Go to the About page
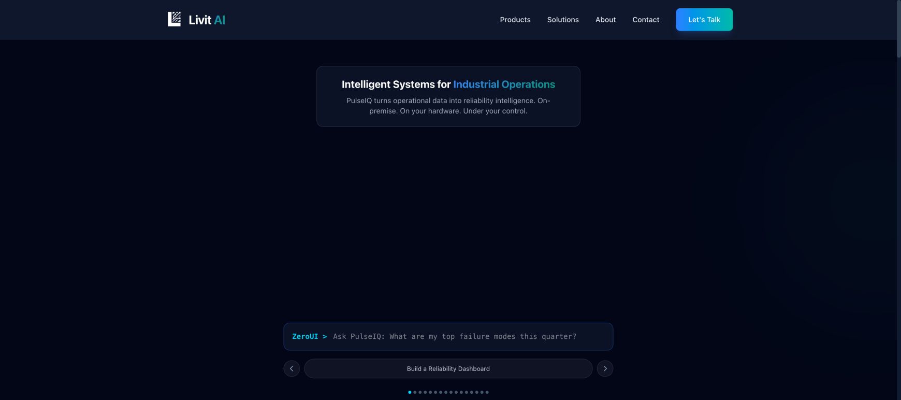This screenshot has width=901, height=400. 605,20
